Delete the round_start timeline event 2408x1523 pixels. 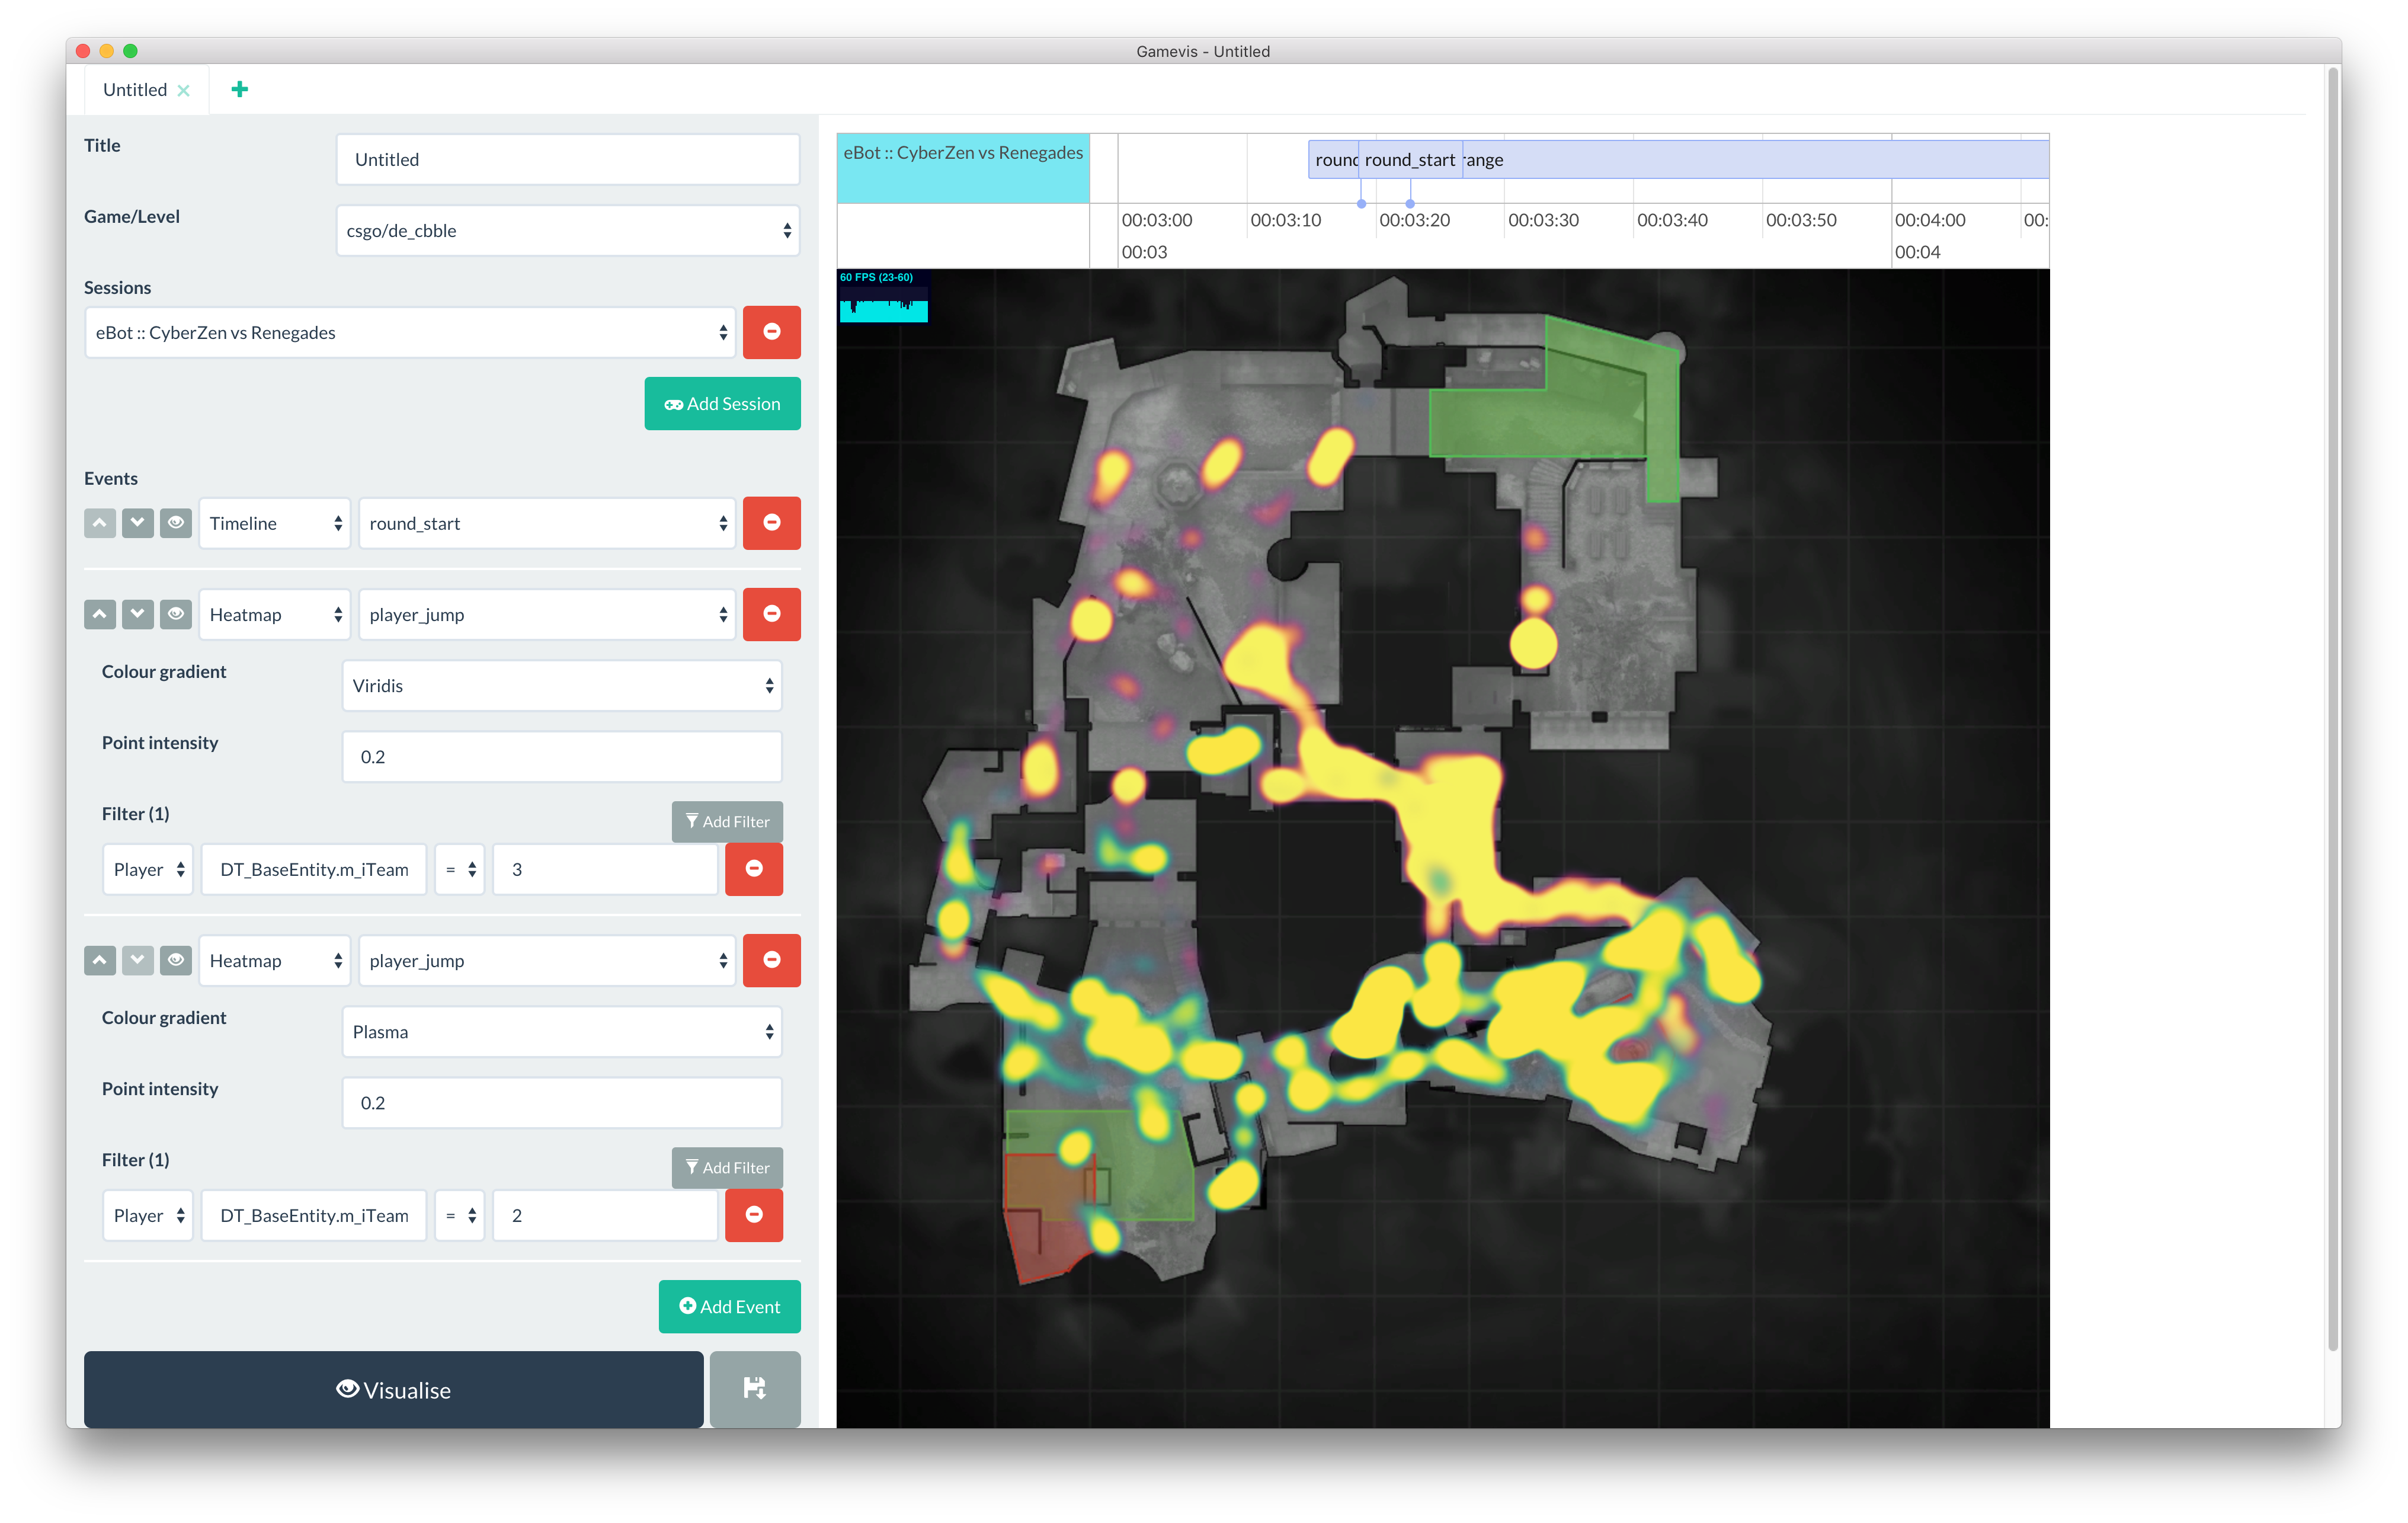pyautogui.click(x=771, y=523)
